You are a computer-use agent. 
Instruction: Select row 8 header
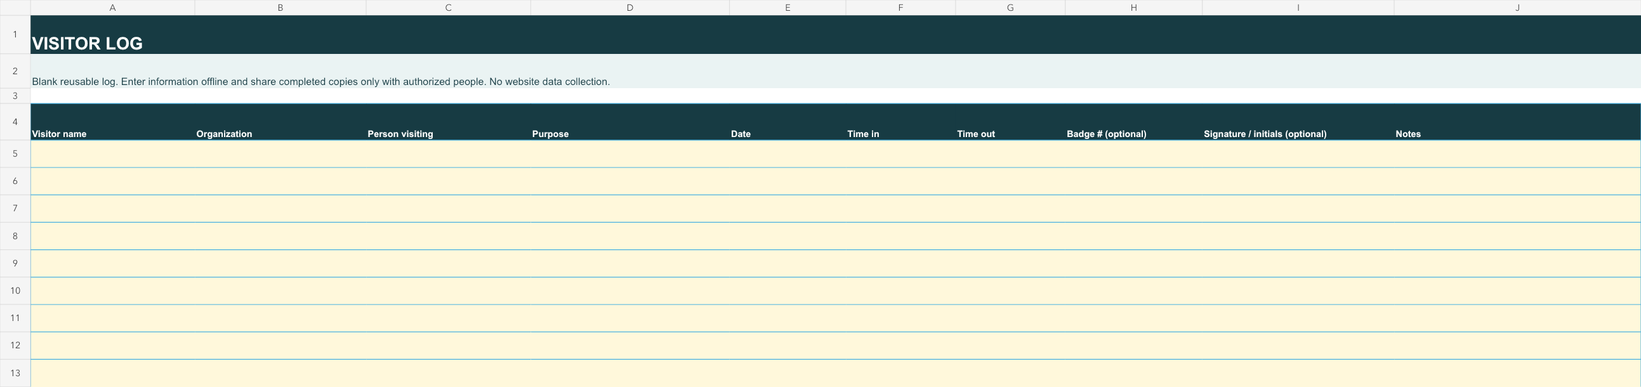click(x=15, y=236)
